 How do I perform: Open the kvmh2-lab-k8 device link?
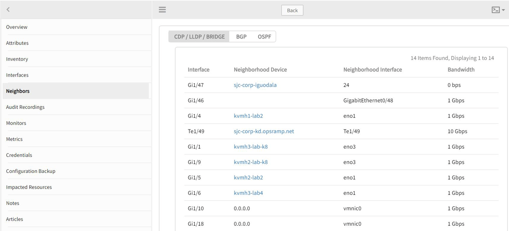[x=250, y=162]
